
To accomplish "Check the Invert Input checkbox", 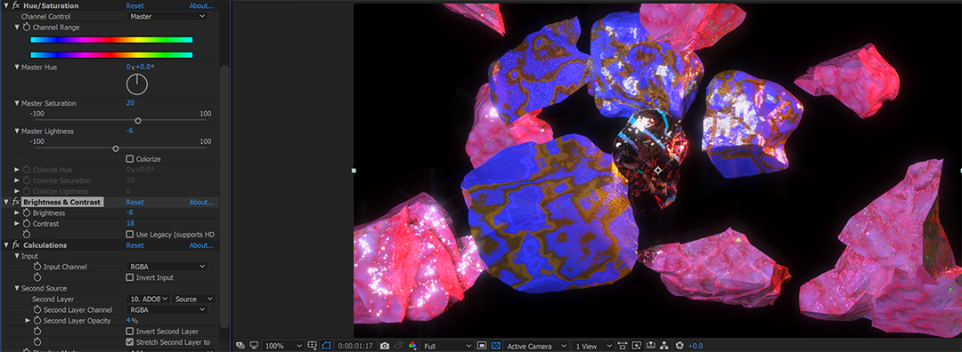I will [129, 277].
